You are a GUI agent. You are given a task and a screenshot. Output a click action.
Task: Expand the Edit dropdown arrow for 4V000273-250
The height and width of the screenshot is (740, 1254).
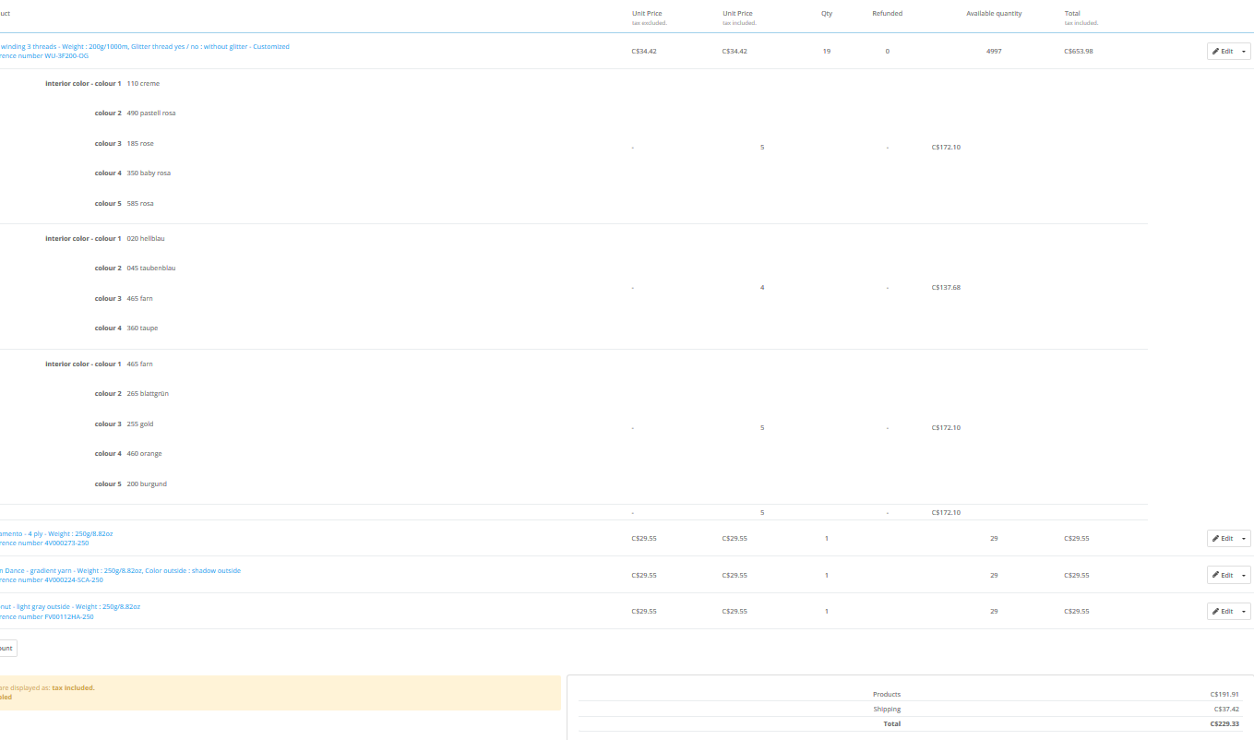click(x=1244, y=539)
